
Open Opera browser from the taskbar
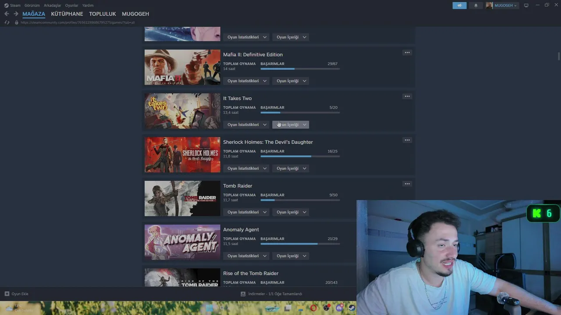tap(313, 308)
